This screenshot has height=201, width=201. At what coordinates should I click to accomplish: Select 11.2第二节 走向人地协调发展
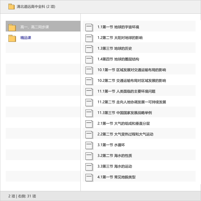(x=132, y=102)
